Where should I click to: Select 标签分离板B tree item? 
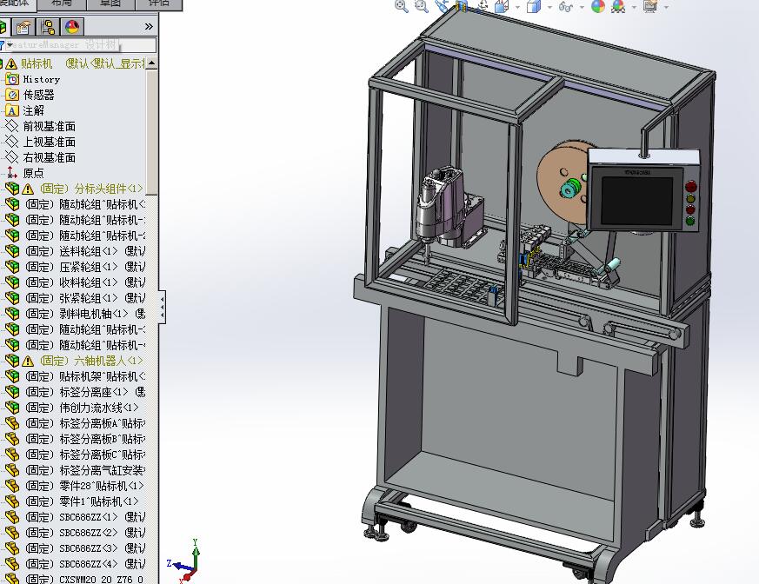click(x=84, y=439)
